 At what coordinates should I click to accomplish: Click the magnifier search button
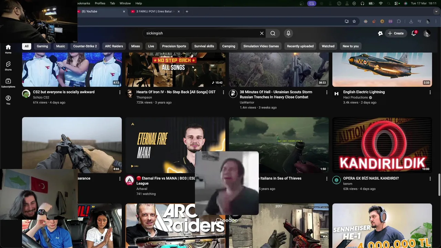273,33
